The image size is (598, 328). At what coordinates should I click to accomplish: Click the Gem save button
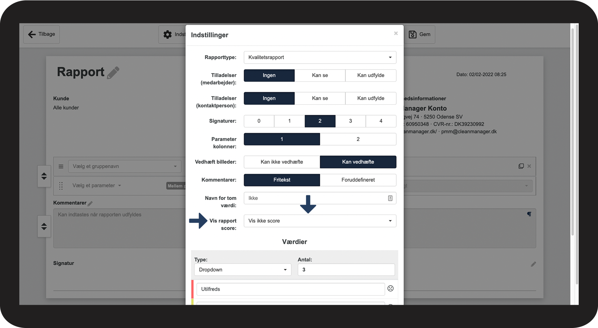(x=420, y=34)
